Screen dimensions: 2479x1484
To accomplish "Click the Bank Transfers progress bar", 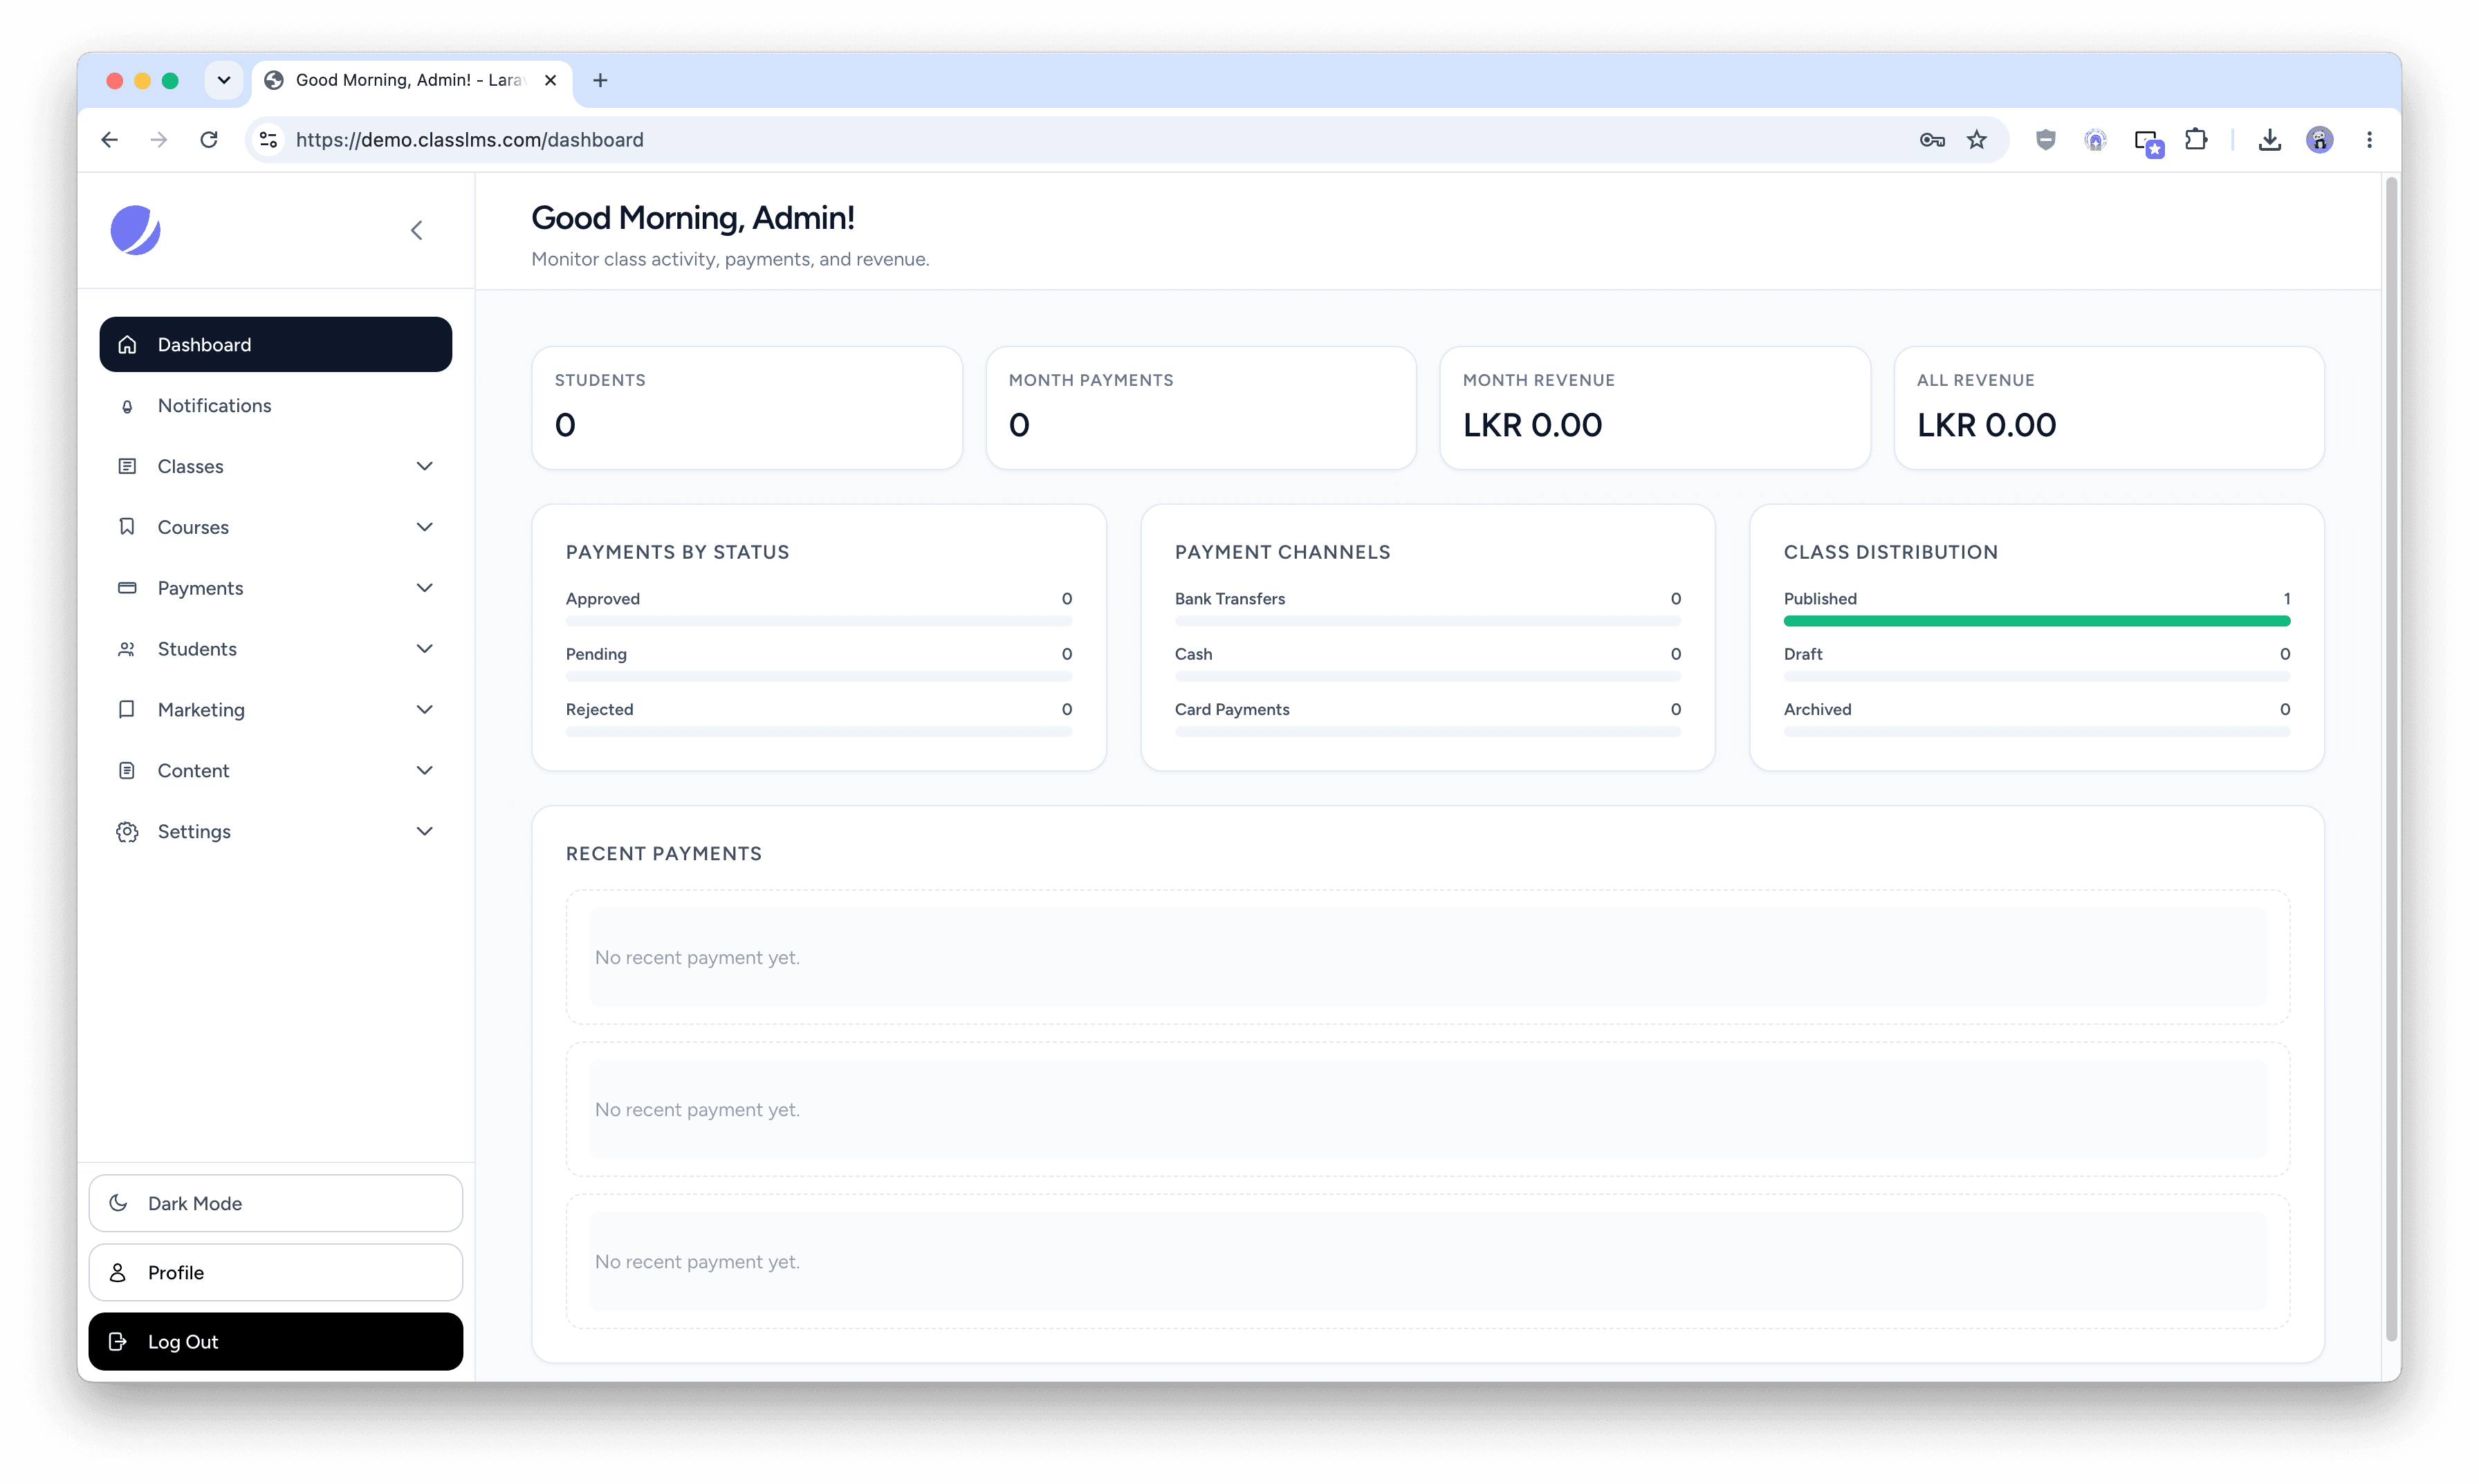I will pyautogui.click(x=1427, y=622).
